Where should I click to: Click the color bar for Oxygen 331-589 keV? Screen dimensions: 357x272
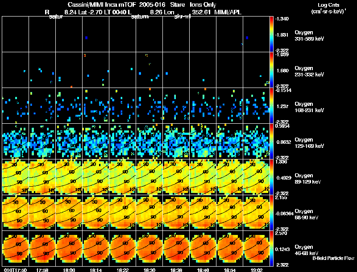click(x=272, y=34)
